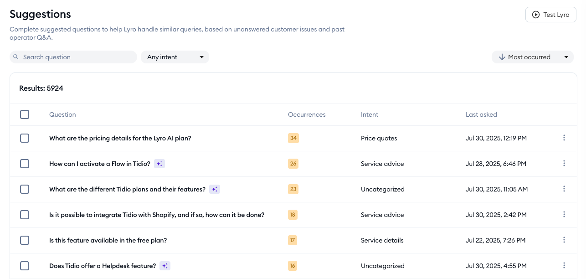Click sparkle icon beside Tidio plans question
This screenshot has height=279, width=586.
coord(215,189)
